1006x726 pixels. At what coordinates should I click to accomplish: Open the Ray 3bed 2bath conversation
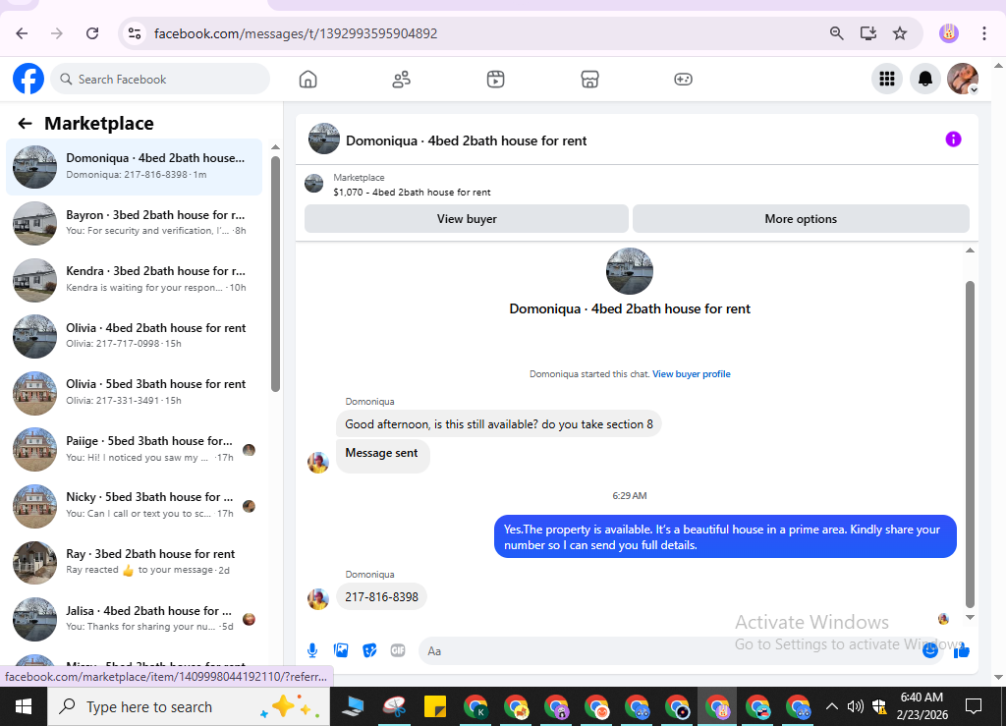pos(134,561)
